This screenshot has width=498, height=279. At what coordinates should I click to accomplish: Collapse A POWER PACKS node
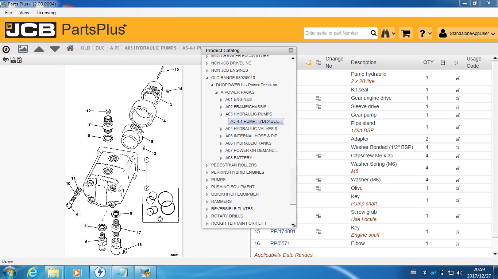(217, 93)
